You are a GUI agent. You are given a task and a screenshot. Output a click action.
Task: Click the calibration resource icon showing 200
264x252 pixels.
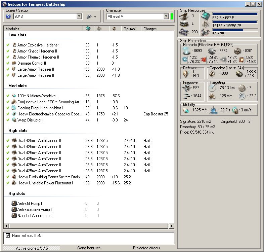(x=184, y=32)
